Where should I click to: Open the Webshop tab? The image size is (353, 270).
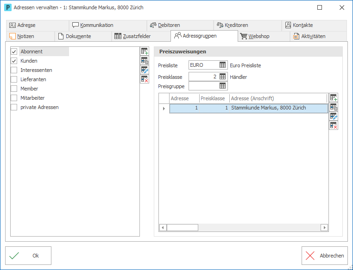[x=264, y=36]
